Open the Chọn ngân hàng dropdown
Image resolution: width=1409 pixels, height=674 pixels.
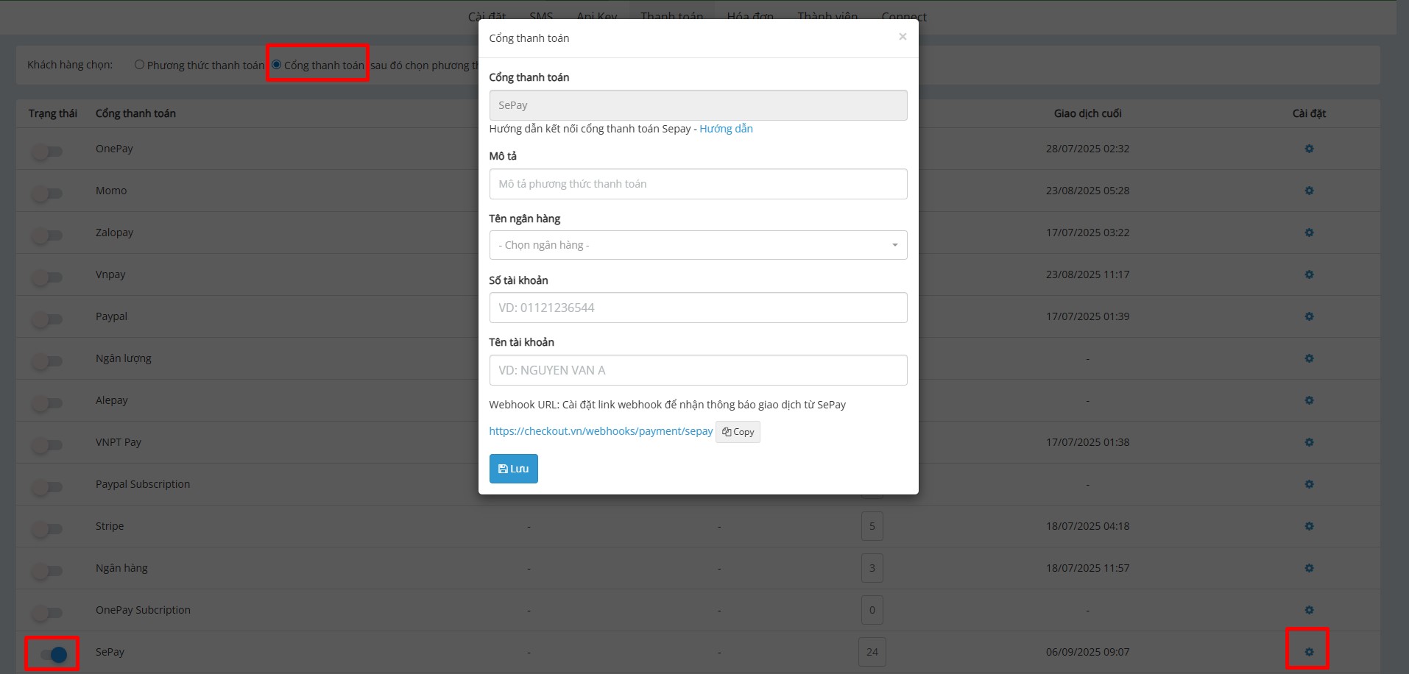(698, 245)
